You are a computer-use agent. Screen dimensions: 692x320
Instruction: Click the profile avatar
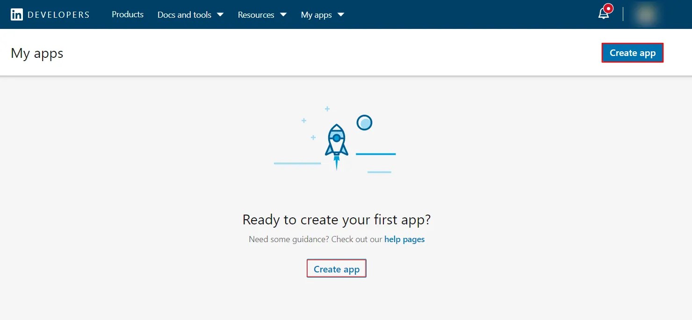647,14
